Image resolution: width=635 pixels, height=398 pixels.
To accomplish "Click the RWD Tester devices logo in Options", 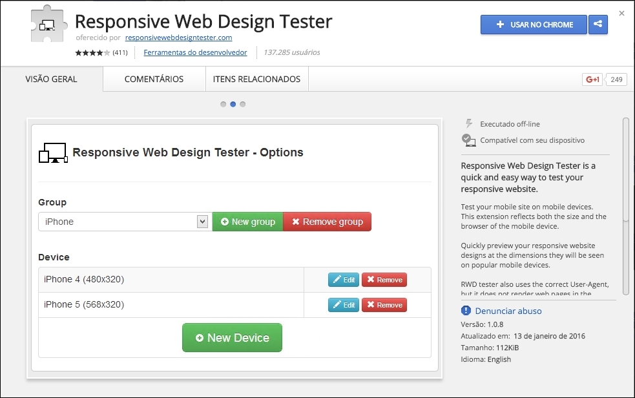I will (52, 152).
